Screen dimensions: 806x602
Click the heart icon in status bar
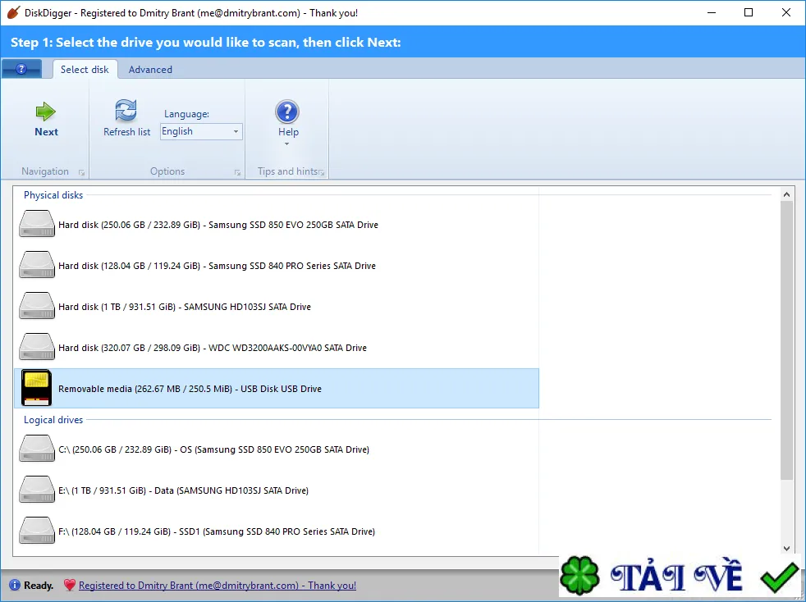click(70, 585)
